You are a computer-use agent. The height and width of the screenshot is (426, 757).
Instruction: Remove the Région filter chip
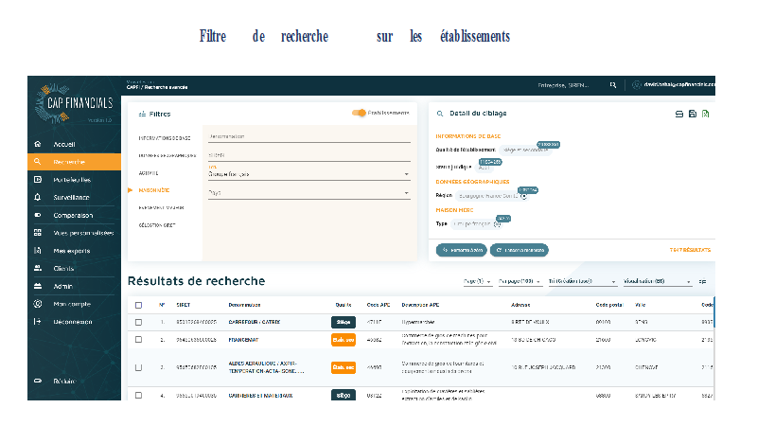(x=523, y=197)
